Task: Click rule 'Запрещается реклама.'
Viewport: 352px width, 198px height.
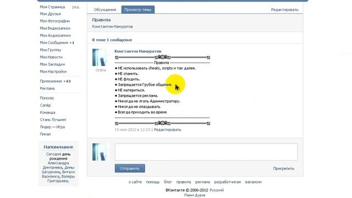Action: (x=138, y=96)
